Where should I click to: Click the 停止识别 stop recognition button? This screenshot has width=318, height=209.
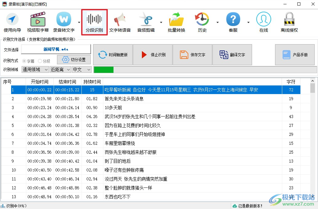click(153, 55)
